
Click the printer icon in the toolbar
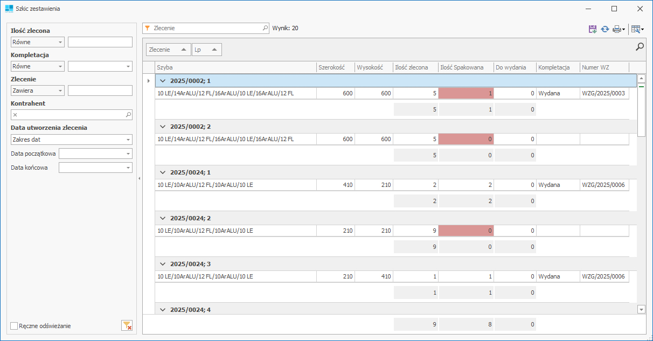click(616, 29)
